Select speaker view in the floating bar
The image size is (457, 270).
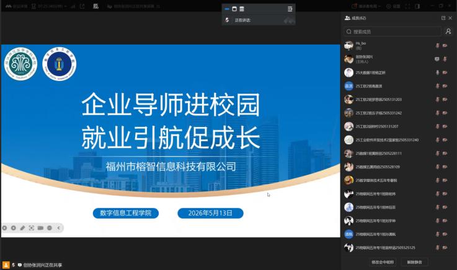[x=234, y=9]
